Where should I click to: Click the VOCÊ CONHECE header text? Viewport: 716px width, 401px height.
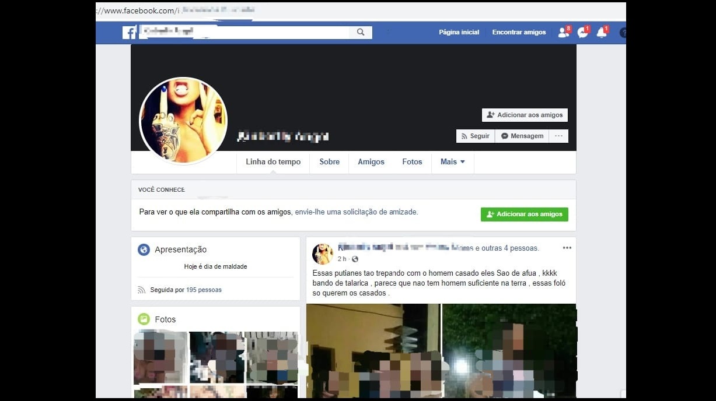point(161,190)
